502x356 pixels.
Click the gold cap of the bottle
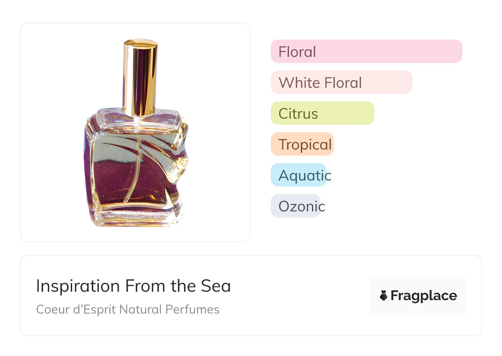click(141, 76)
